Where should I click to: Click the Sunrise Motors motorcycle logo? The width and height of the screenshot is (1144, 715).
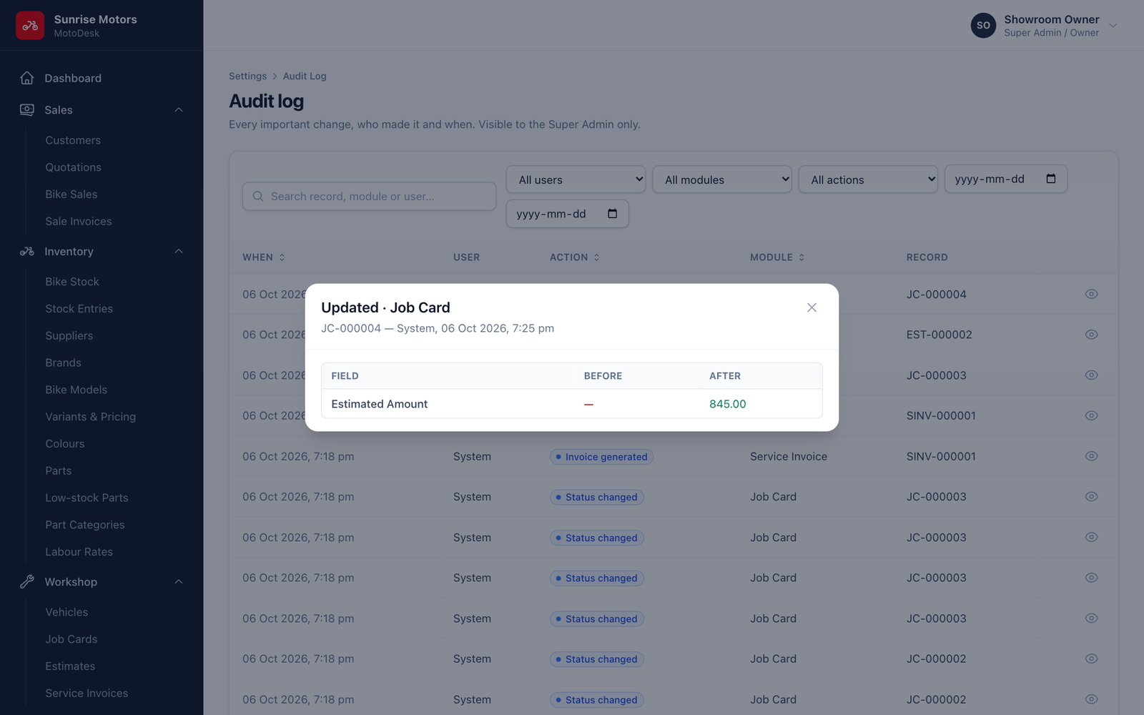[x=30, y=26]
